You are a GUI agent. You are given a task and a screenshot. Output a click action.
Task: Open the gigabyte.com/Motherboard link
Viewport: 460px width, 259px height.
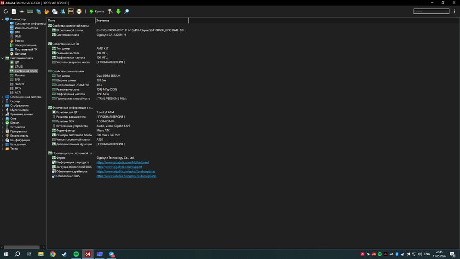click(x=123, y=162)
